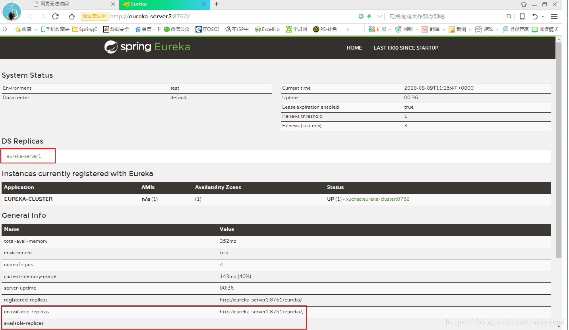Open the 截图 screenshot tool
This screenshot has height=330, width=569.
coord(457,29)
